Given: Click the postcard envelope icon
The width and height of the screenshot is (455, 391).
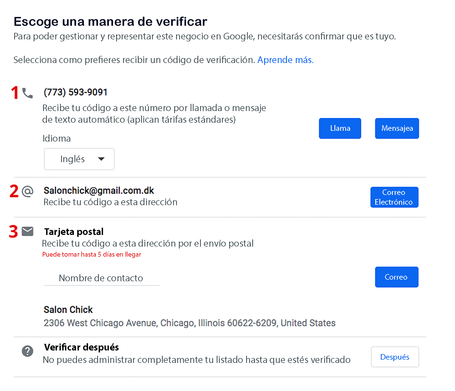Looking at the screenshot, I should click(x=27, y=231).
